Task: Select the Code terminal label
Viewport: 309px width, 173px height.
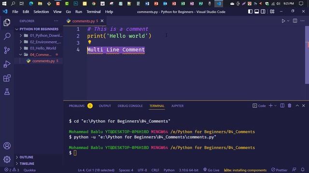Action: coord(262,106)
